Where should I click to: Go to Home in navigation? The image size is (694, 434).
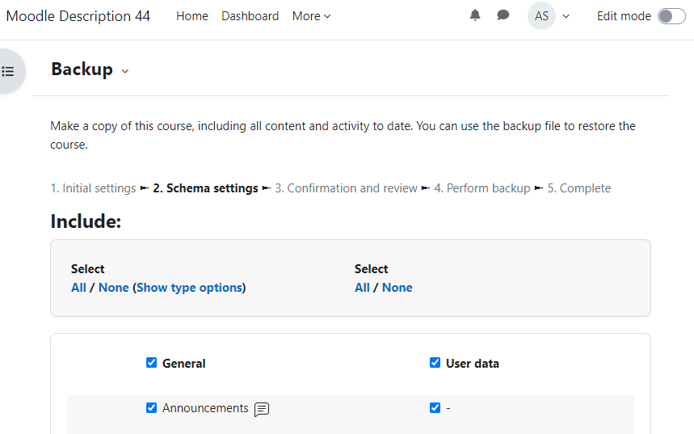[192, 16]
